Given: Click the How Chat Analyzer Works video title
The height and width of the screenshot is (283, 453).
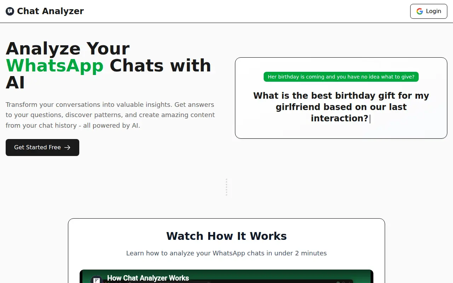Looking at the screenshot, I should tap(148, 278).
